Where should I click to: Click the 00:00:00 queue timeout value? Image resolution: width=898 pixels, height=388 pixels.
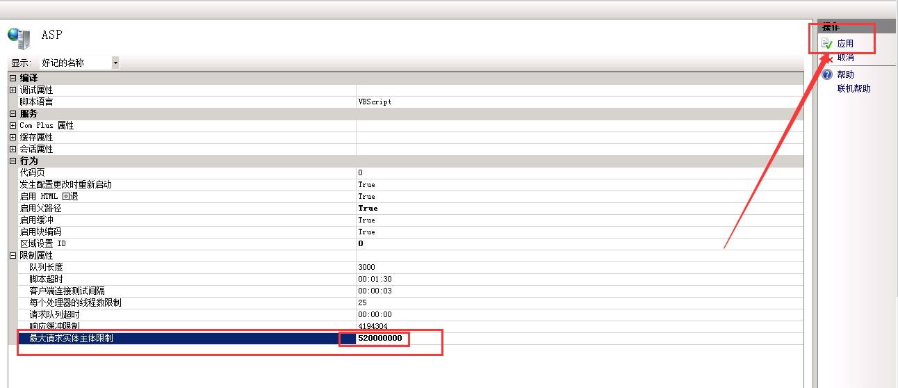375,315
